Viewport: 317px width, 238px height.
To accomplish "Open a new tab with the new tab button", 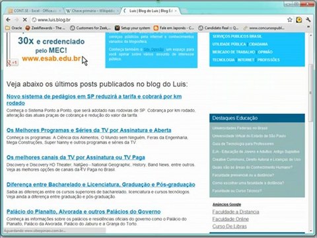I will tap(184, 11).
